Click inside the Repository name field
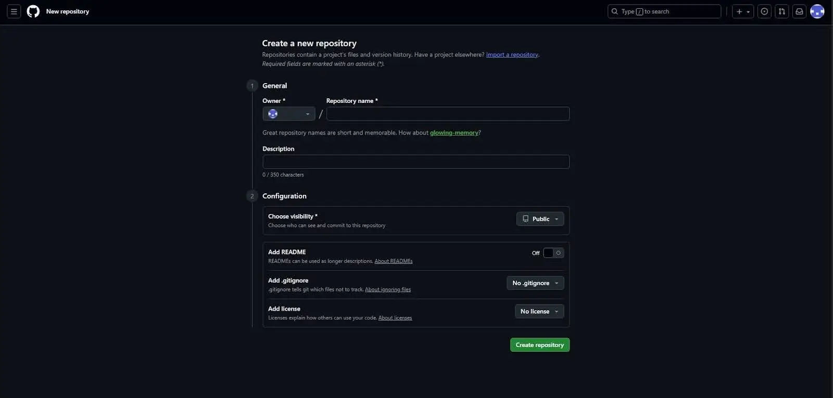The height and width of the screenshot is (398, 833). point(448,113)
